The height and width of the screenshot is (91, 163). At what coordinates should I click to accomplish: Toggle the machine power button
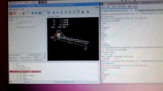15,13
